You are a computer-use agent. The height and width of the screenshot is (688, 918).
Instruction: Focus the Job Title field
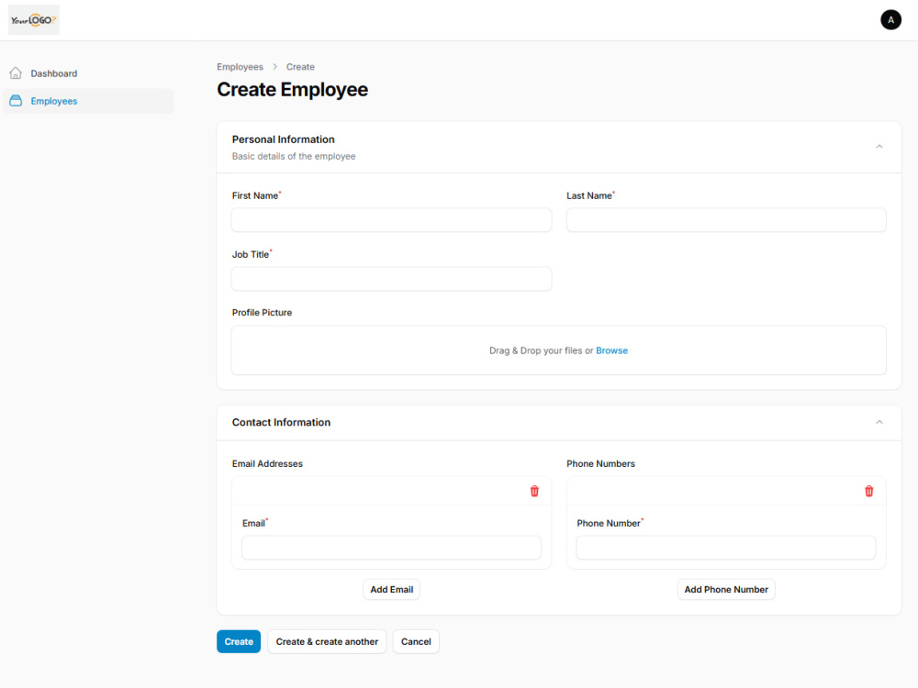[x=391, y=279]
